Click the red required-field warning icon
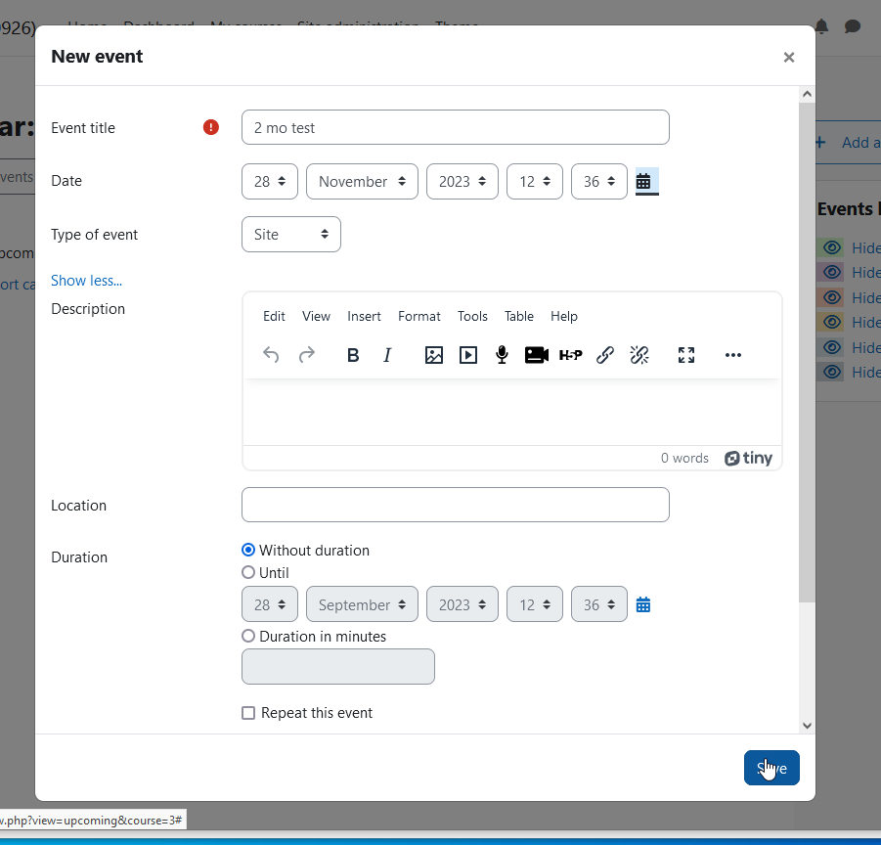This screenshot has height=845, width=881. [210, 127]
